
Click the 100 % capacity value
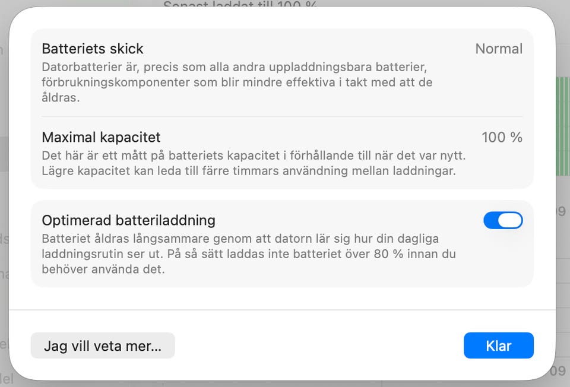coord(502,138)
